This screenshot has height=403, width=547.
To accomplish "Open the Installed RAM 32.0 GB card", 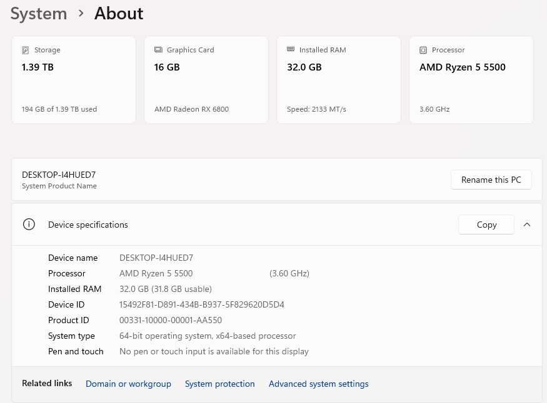I will tap(339, 80).
